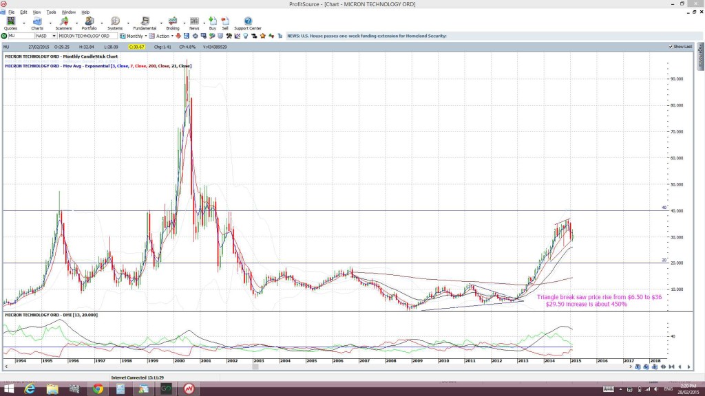
Task: Click the shift chart left triangle
Action: pyautogui.click(x=680, y=367)
